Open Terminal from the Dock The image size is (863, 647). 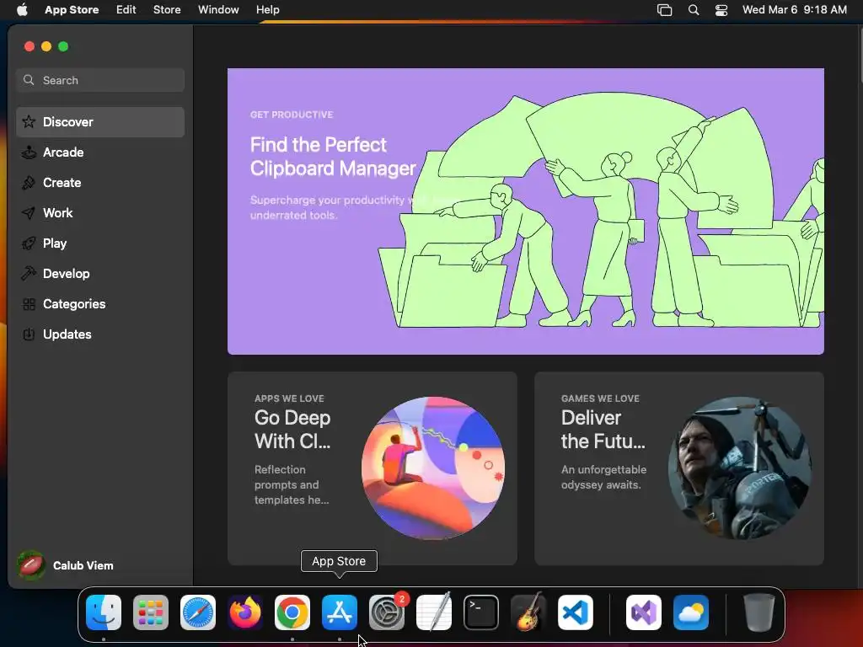(x=481, y=612)
